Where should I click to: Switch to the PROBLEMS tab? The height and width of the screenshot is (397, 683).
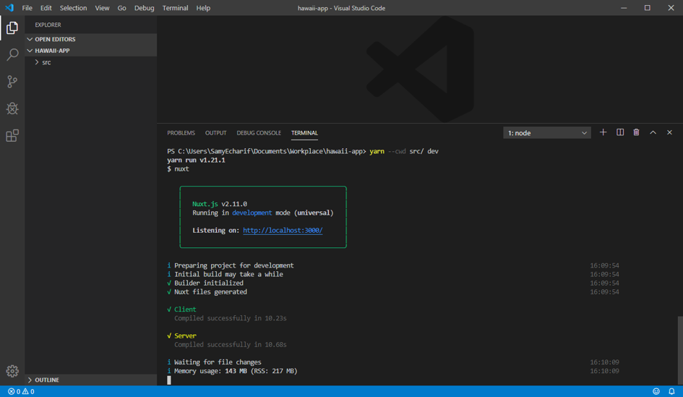tap(181, 133)
